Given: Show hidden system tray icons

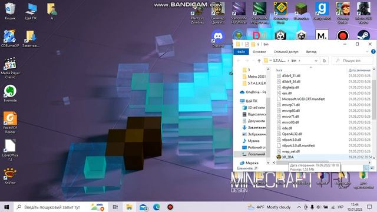Looking at the screenshot, I should coord(299,207).
